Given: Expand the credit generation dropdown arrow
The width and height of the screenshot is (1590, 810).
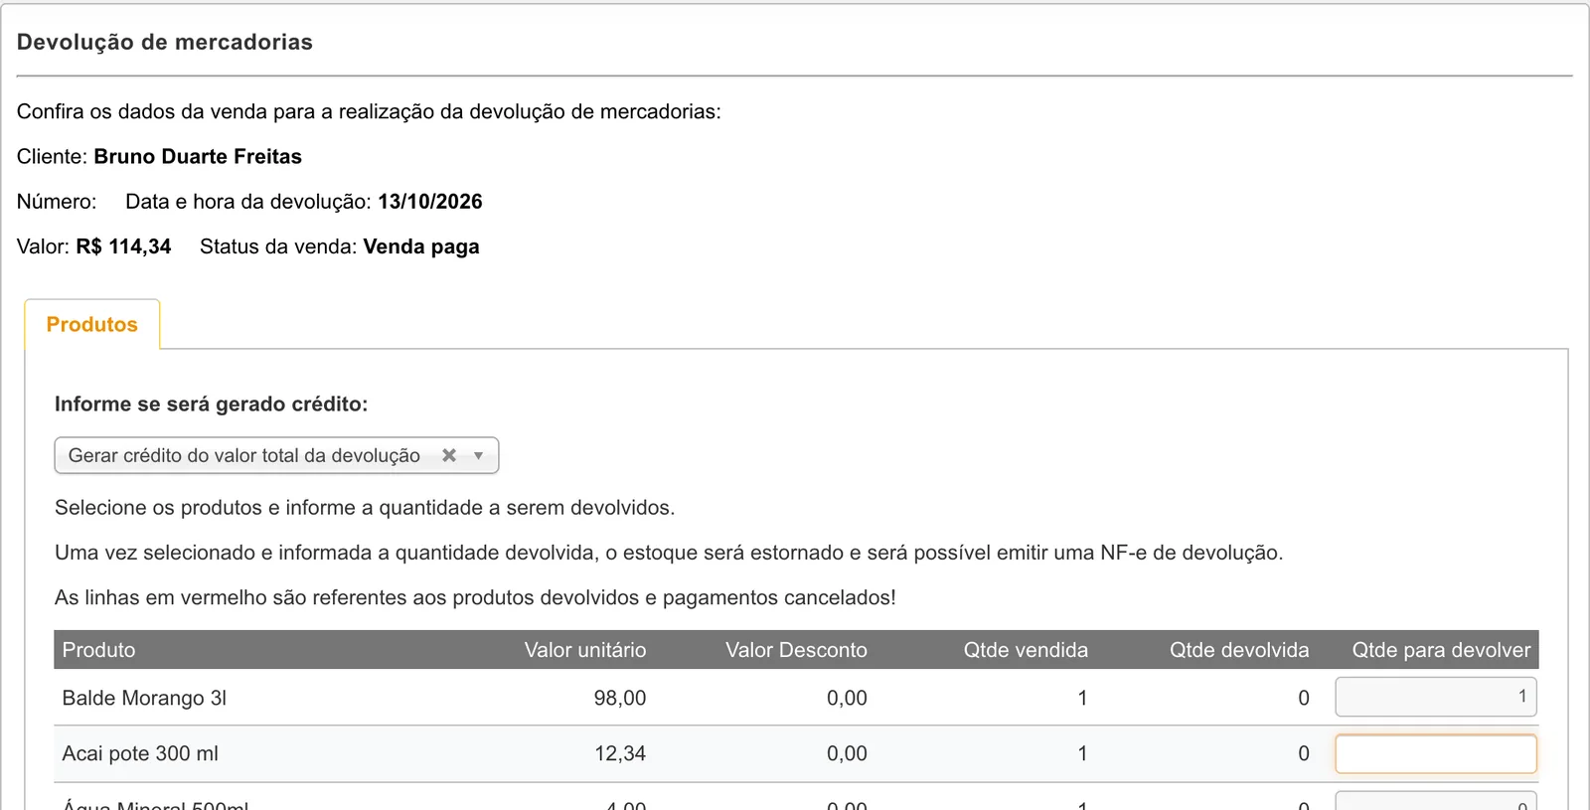Looking at the screenshot, I should pos(479,455).
